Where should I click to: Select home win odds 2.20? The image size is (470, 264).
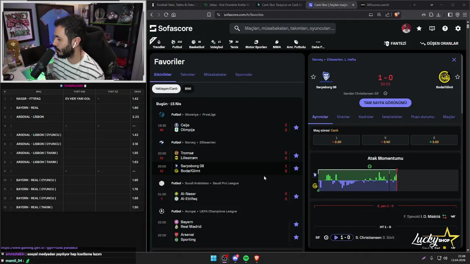(336, 140)
